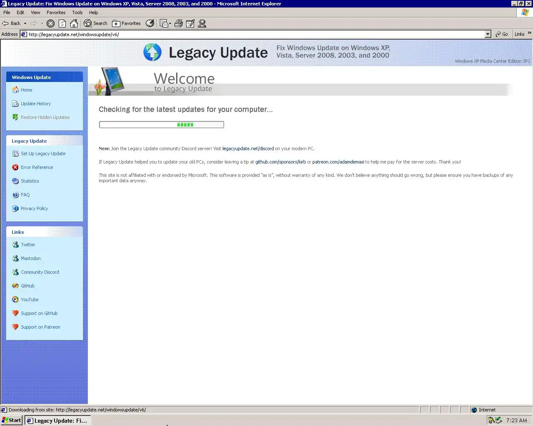Image resolution: width=533 pixels, height=426 pixels.
Task: Click the Set Up Legacy Update icon
Action: point(15,154)
